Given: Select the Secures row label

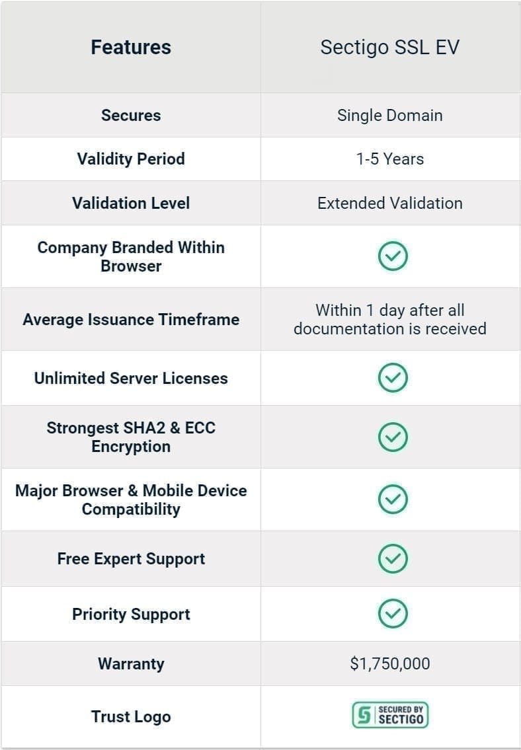Looking at the screenshot, I should click(x=131, y=115).
